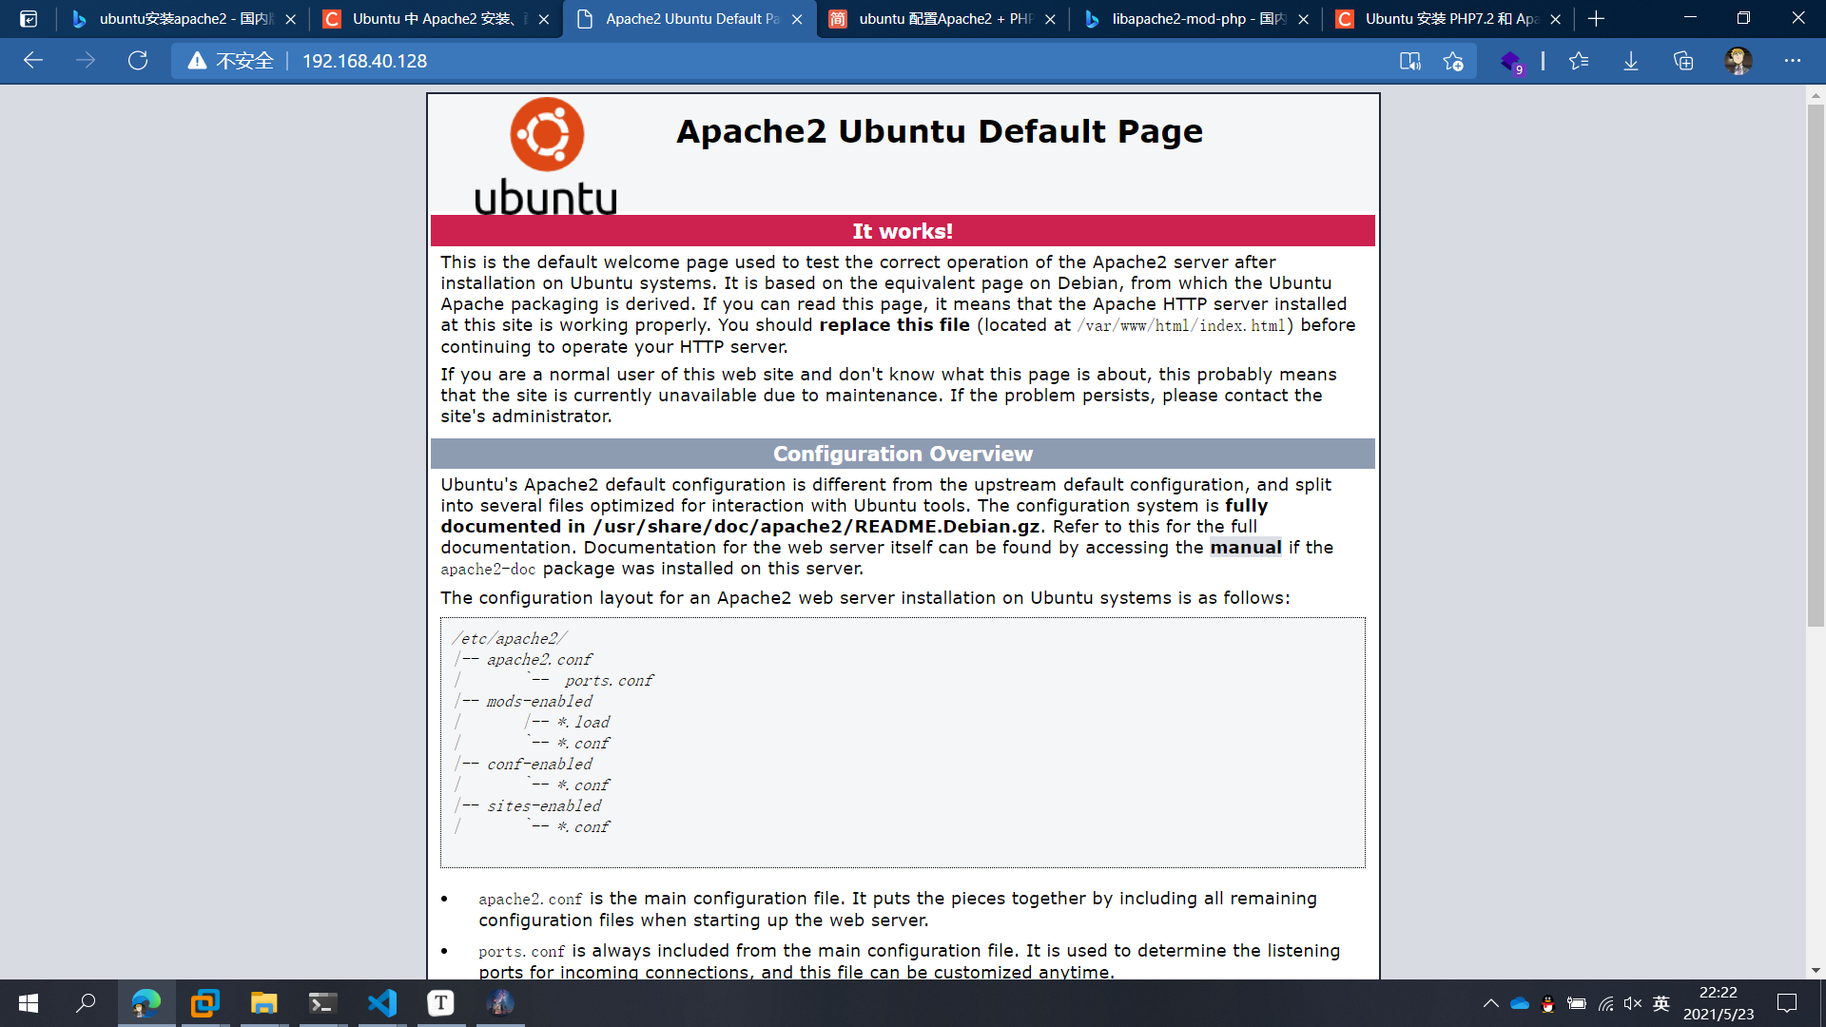Click the battery status tray icon

[x=1576, y=1003]
